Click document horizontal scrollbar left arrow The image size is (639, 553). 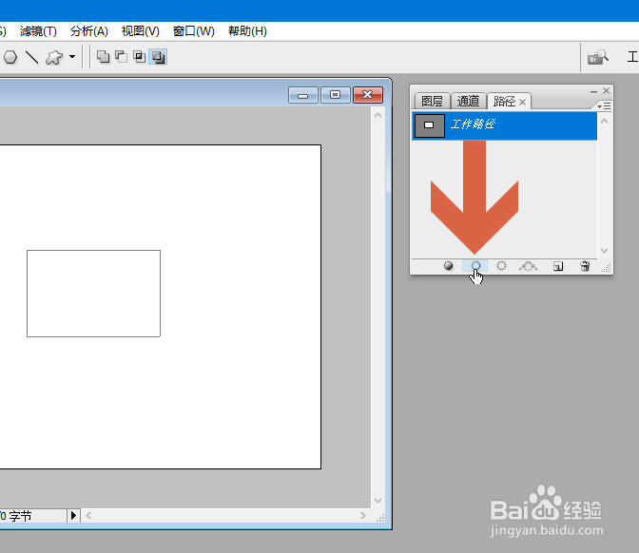tap(88, 516)
